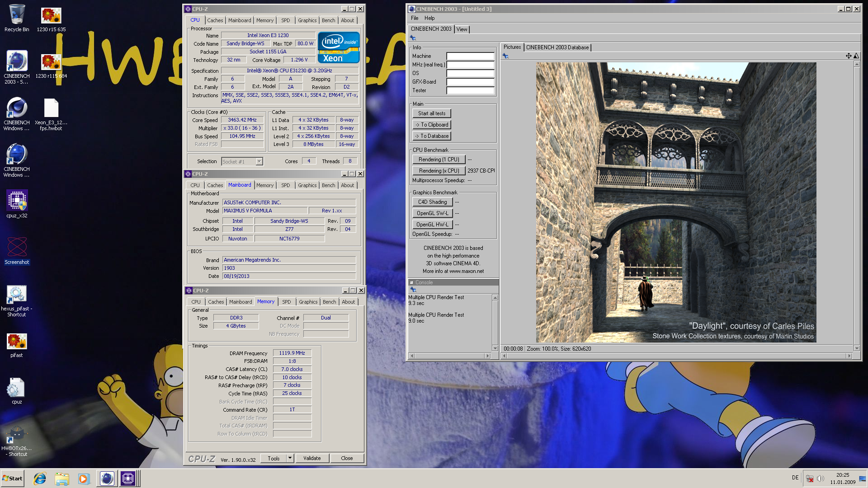Viewport: 868px width, 488px height.
Task: Click the To Database button
Action: click(432, 136)
